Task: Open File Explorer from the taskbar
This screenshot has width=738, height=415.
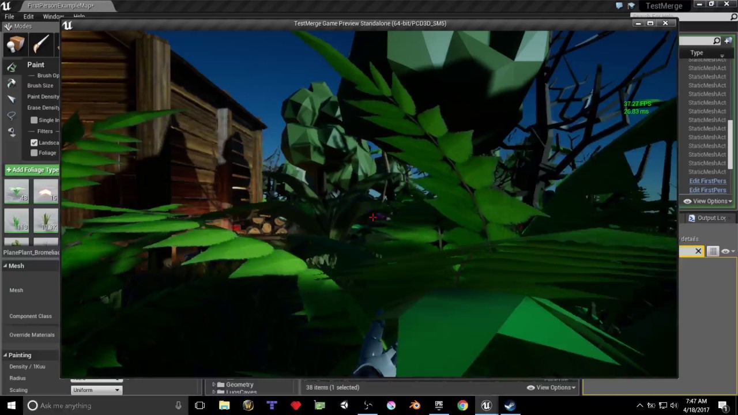Action: click(224, 405)
